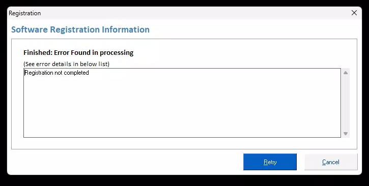Screen dimensions: 369x186
Task: Click the word 'Software' in the blue heading
Action: point(30,29)
